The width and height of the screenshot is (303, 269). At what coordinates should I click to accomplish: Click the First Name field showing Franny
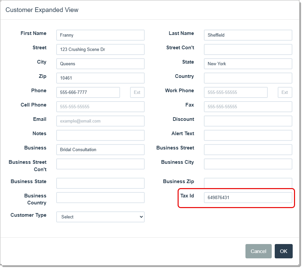point(100,35)
